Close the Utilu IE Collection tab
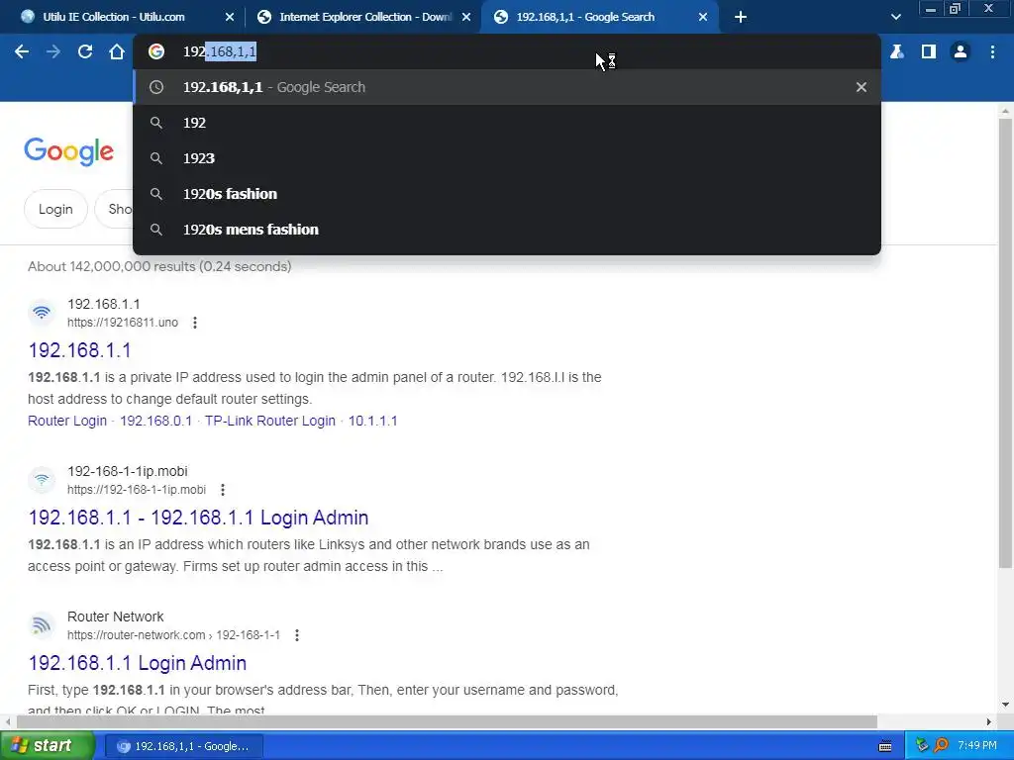This screenshot has width=1014, height=760. (230, 18)
